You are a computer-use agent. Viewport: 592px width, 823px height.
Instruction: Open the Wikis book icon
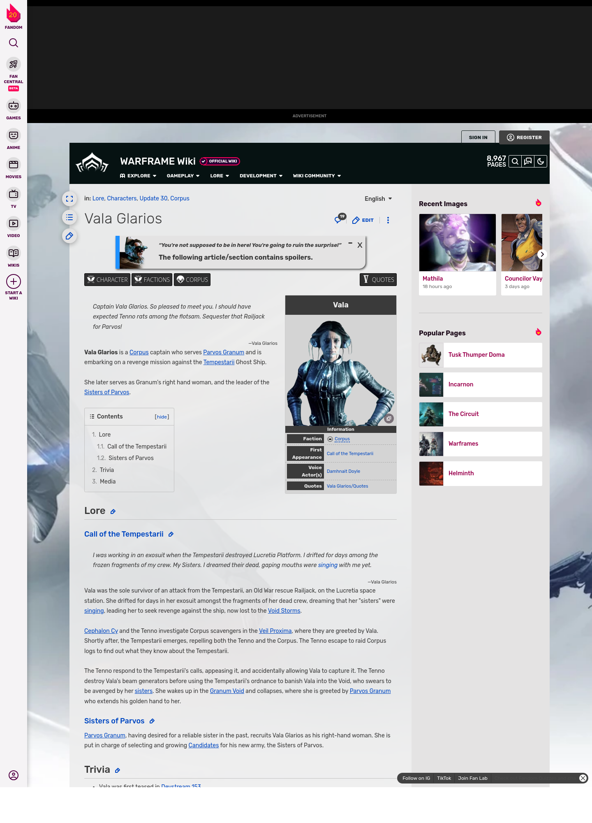[x=14, y=253]
